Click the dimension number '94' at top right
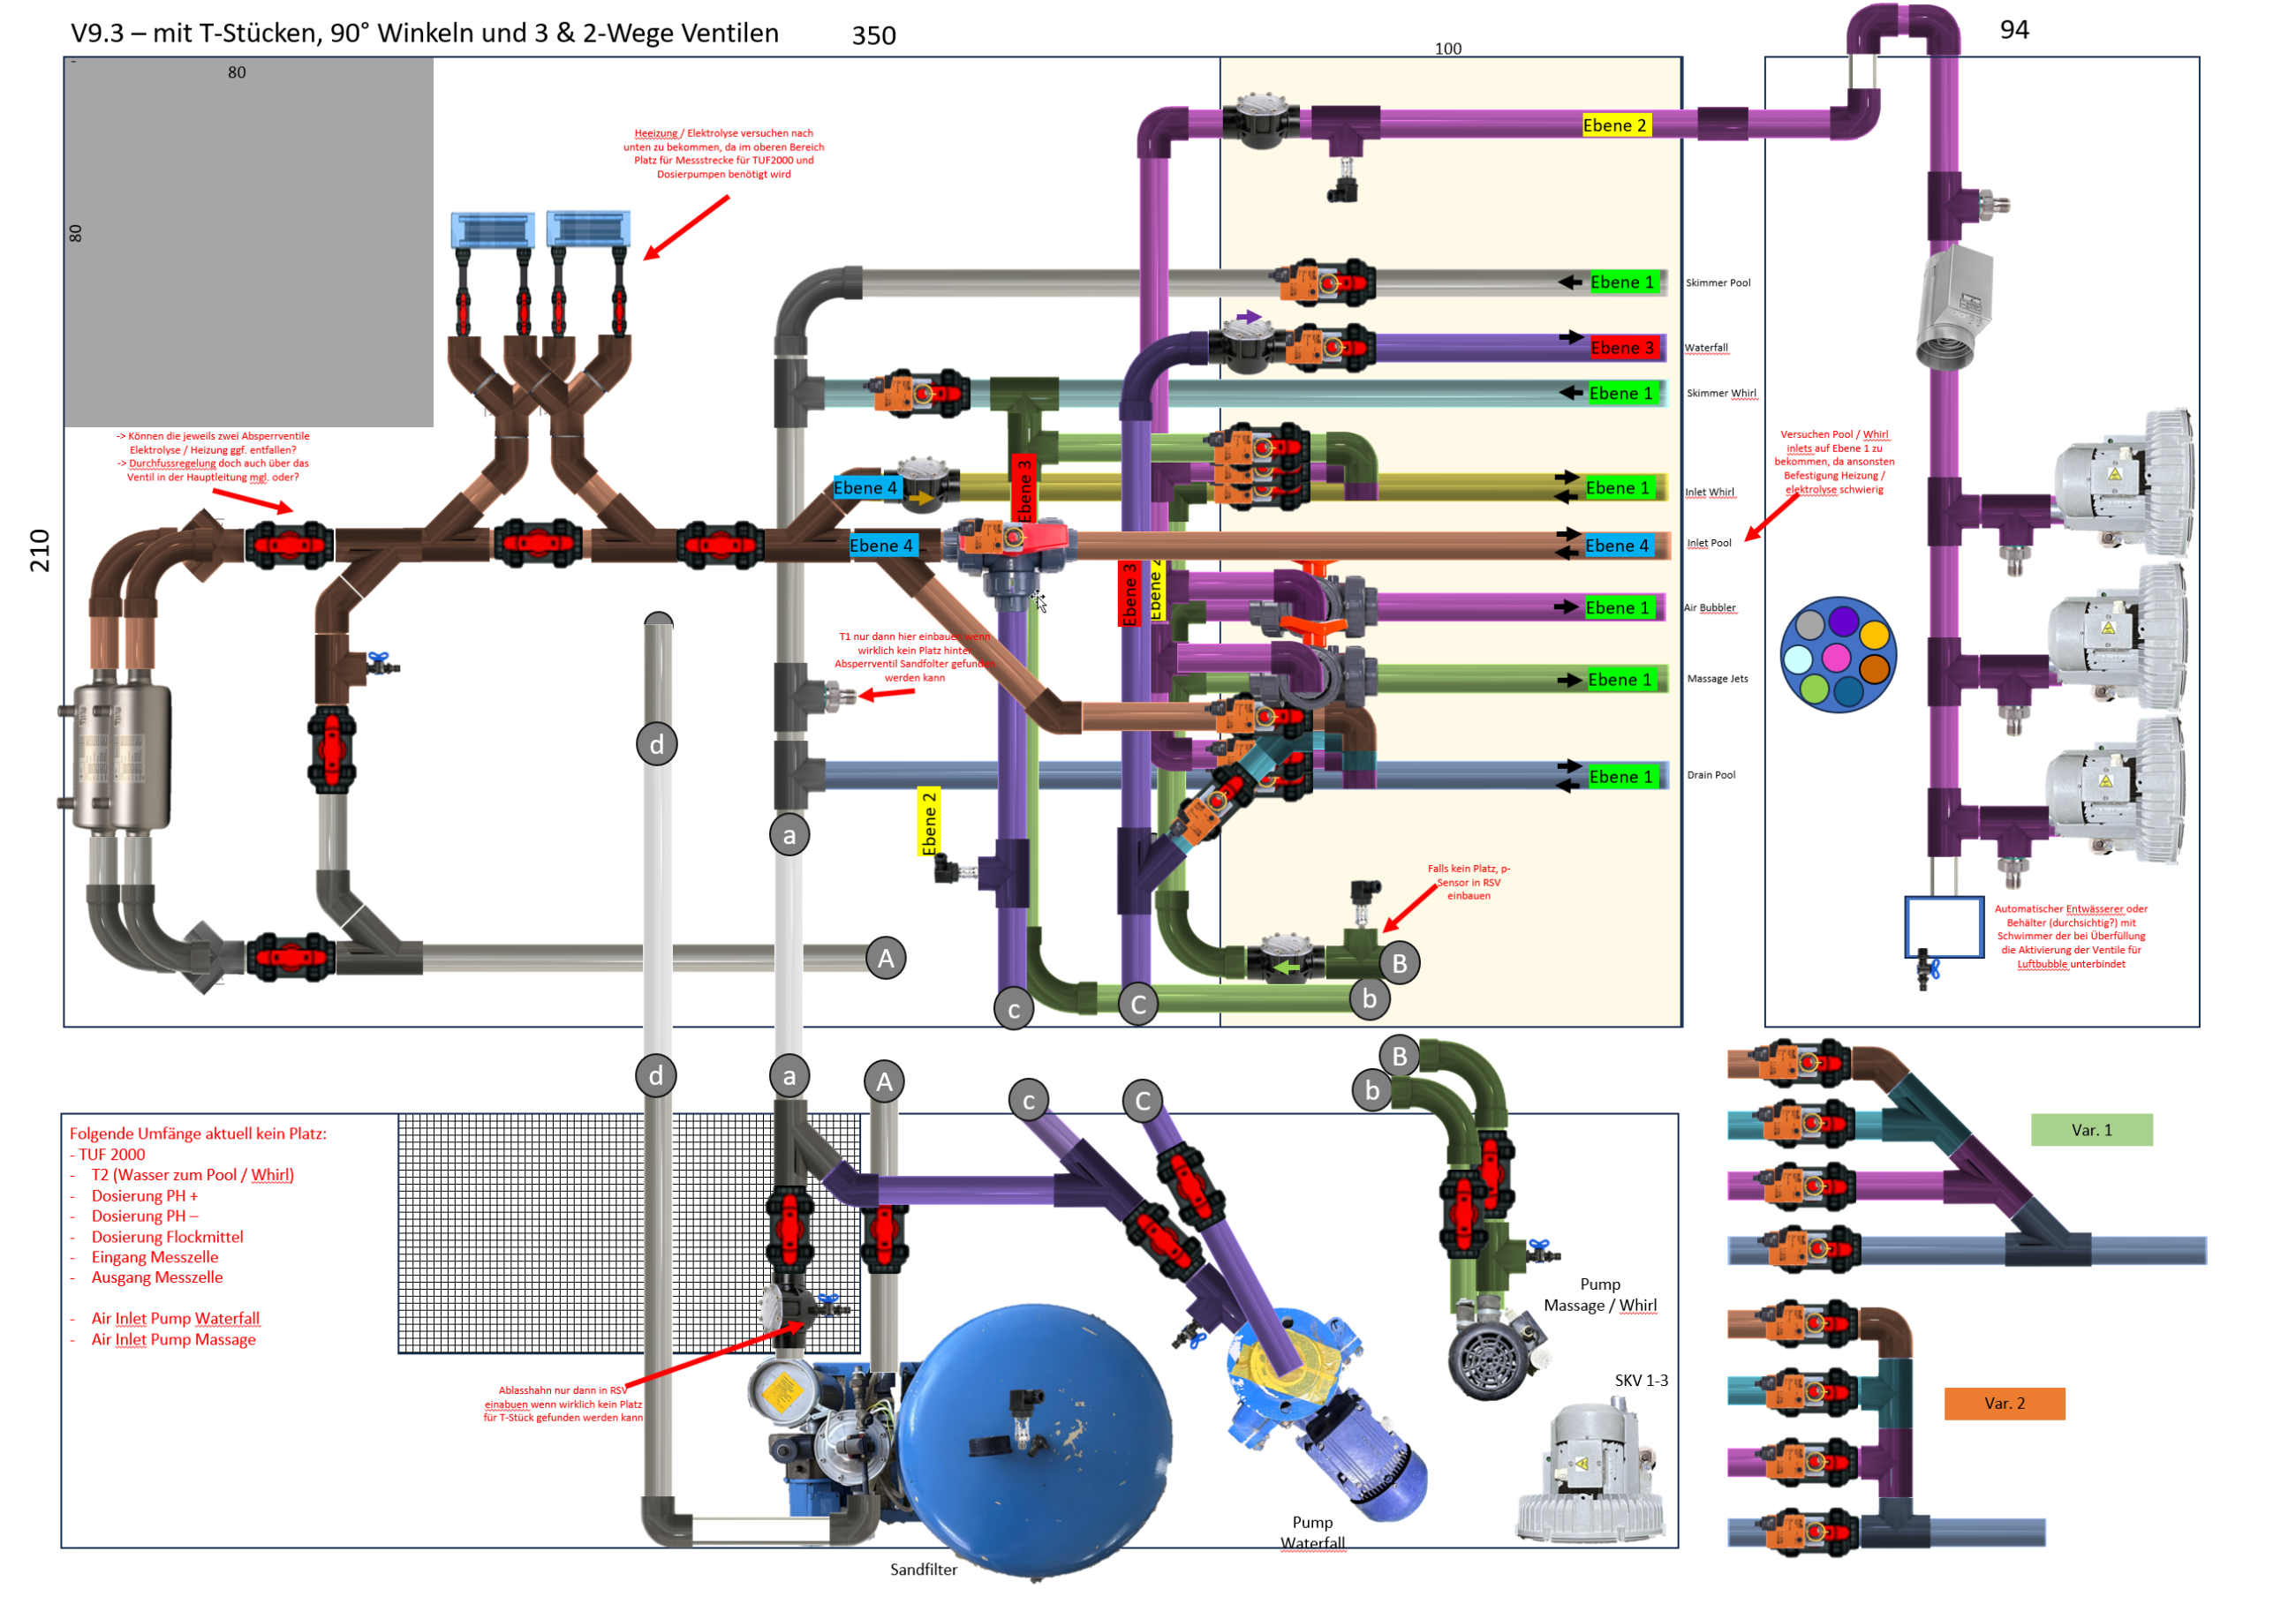Screen dimensions: 2296x1604 click(2014, 30)
